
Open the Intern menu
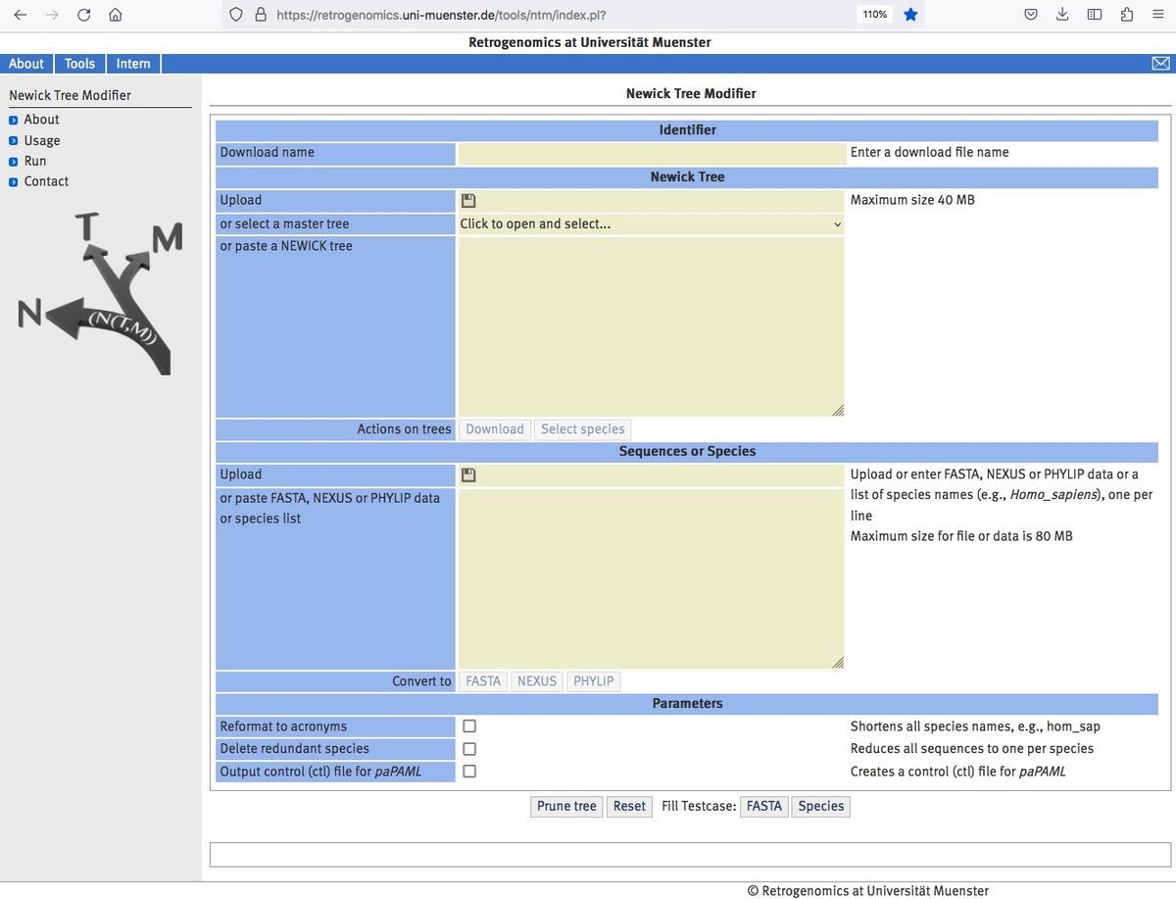tap(133, 64)
